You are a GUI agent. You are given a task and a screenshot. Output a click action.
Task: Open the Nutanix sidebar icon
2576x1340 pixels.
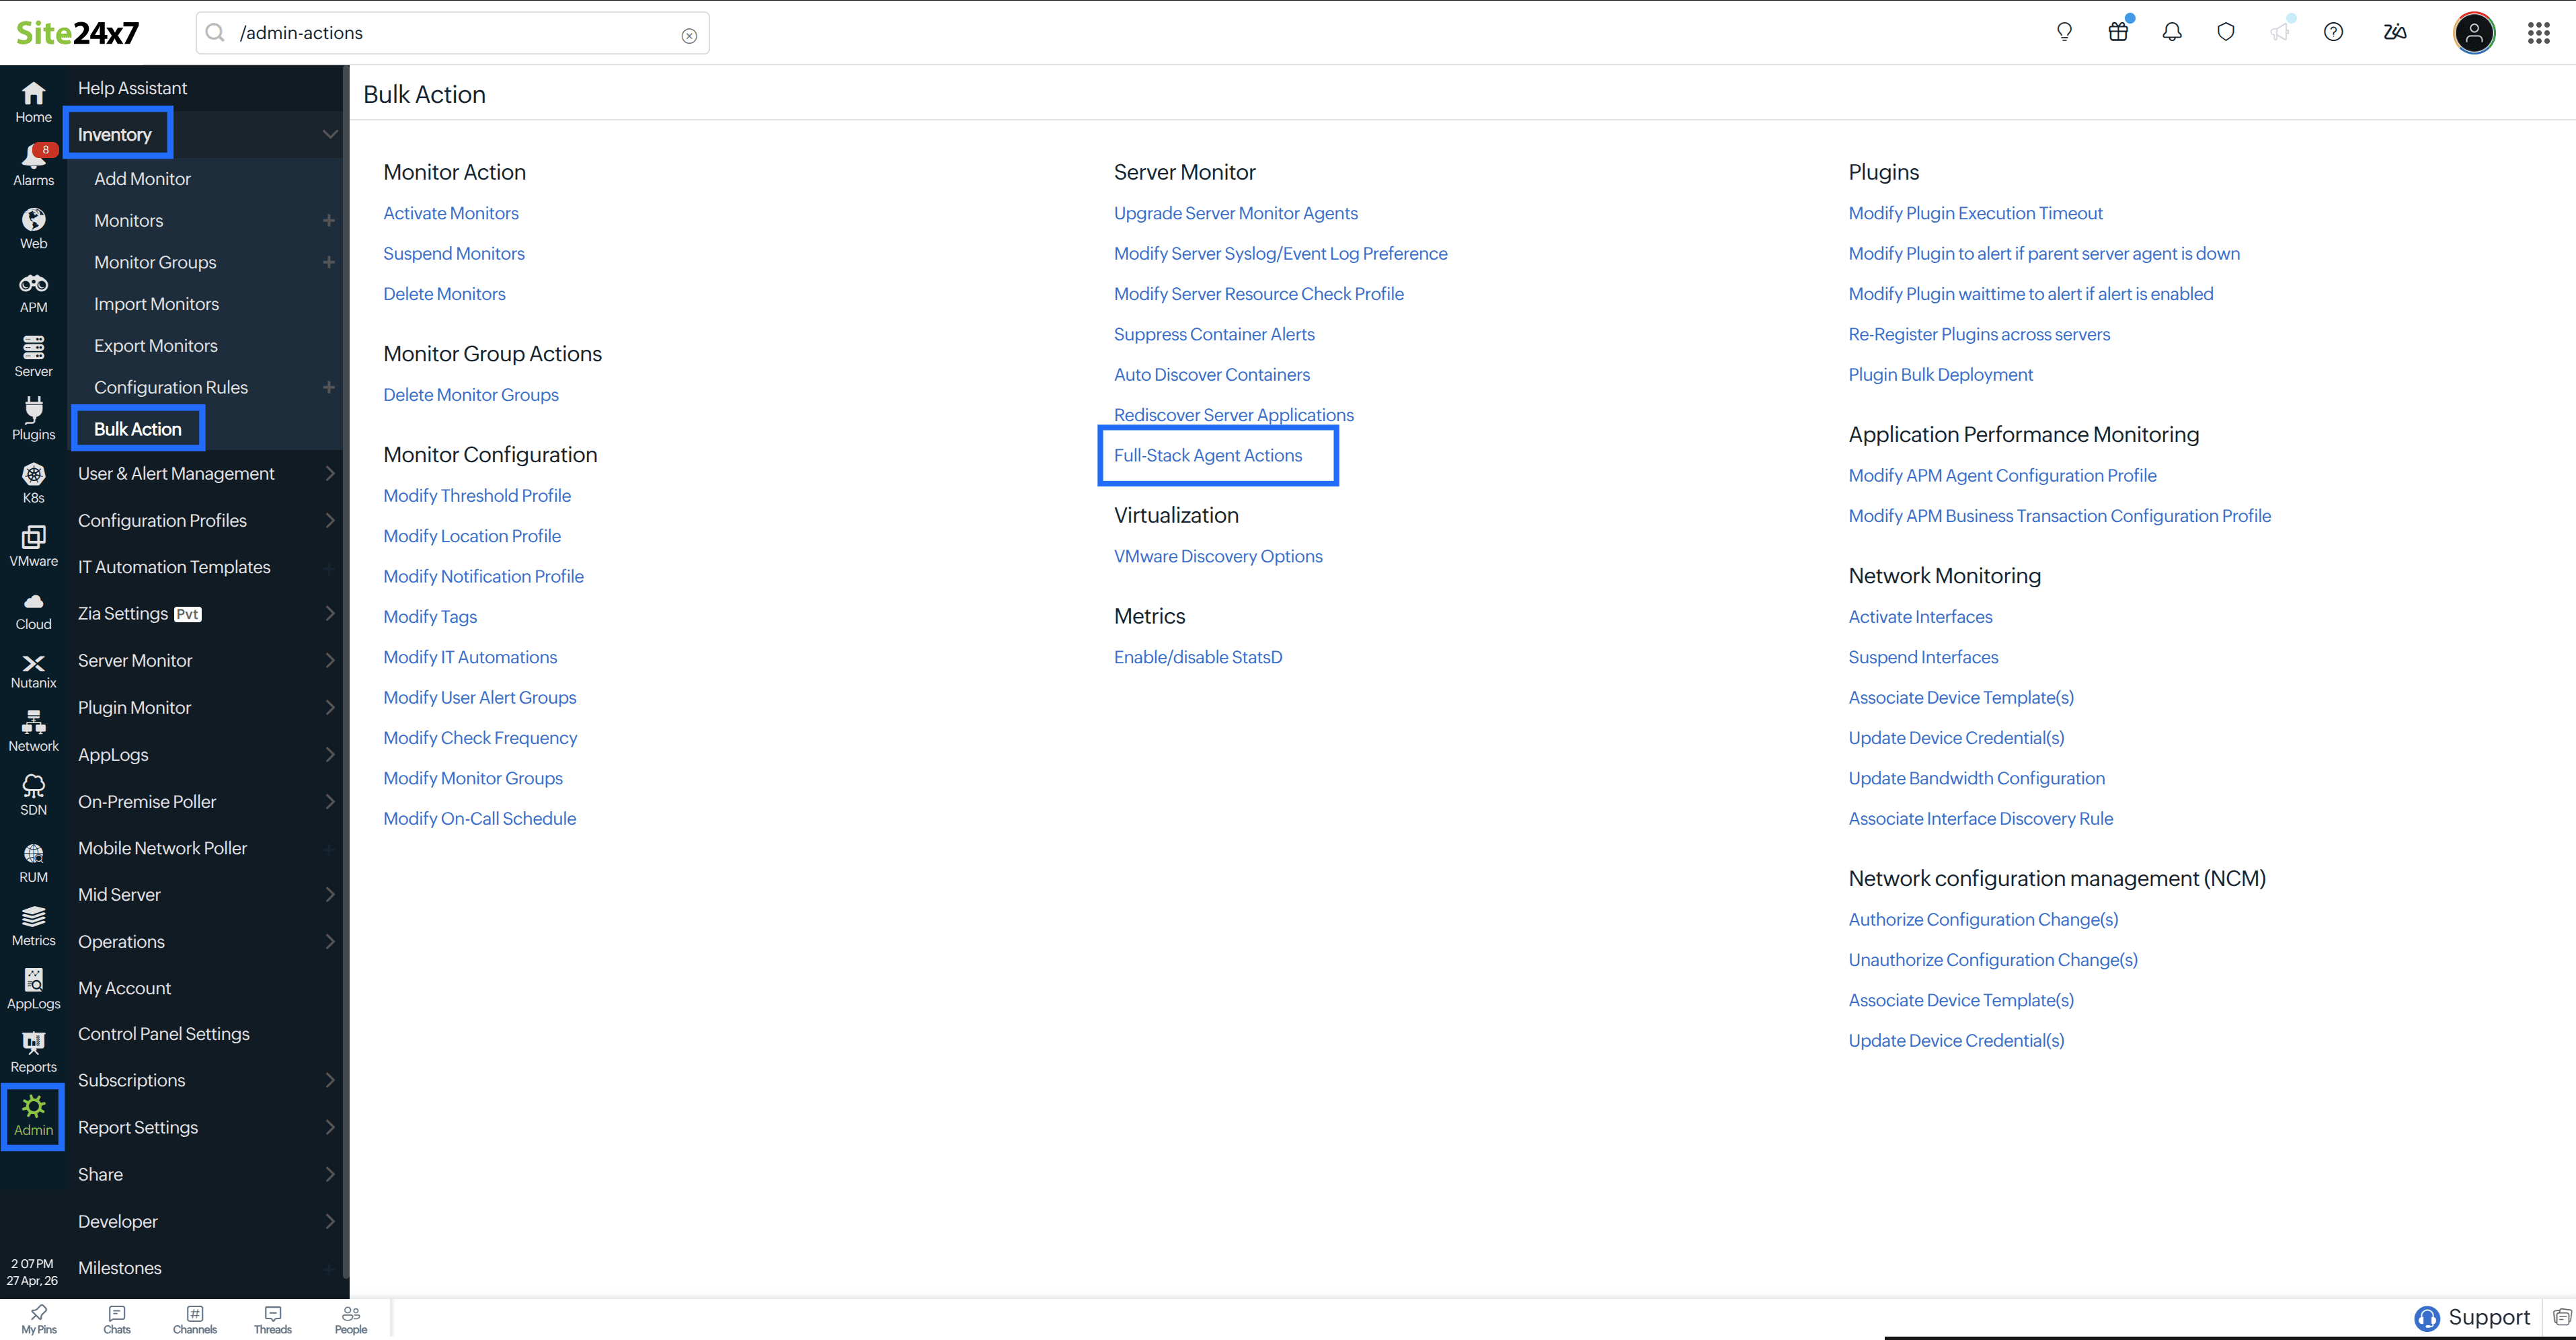pyautogui.click(x=33, y=671)
